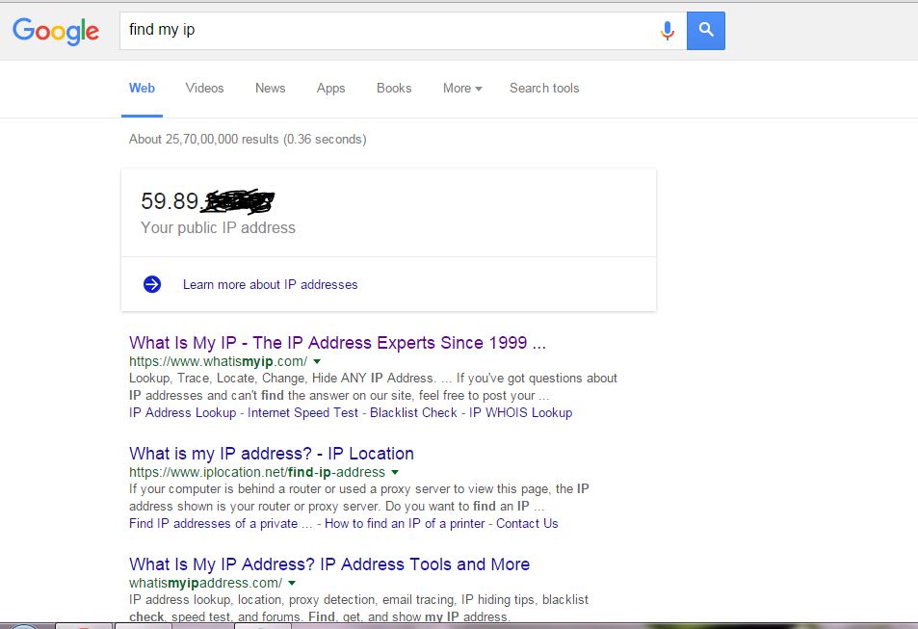The image size is (918, 629).
Task: Switch to the Videos tab
Action: point(204,88)
